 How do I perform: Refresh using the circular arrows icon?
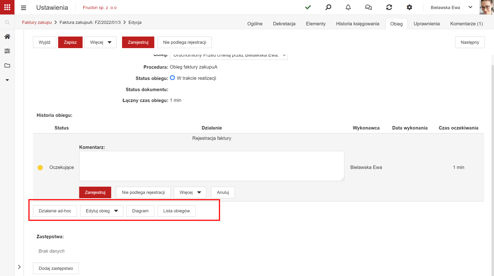coord(389,7)
